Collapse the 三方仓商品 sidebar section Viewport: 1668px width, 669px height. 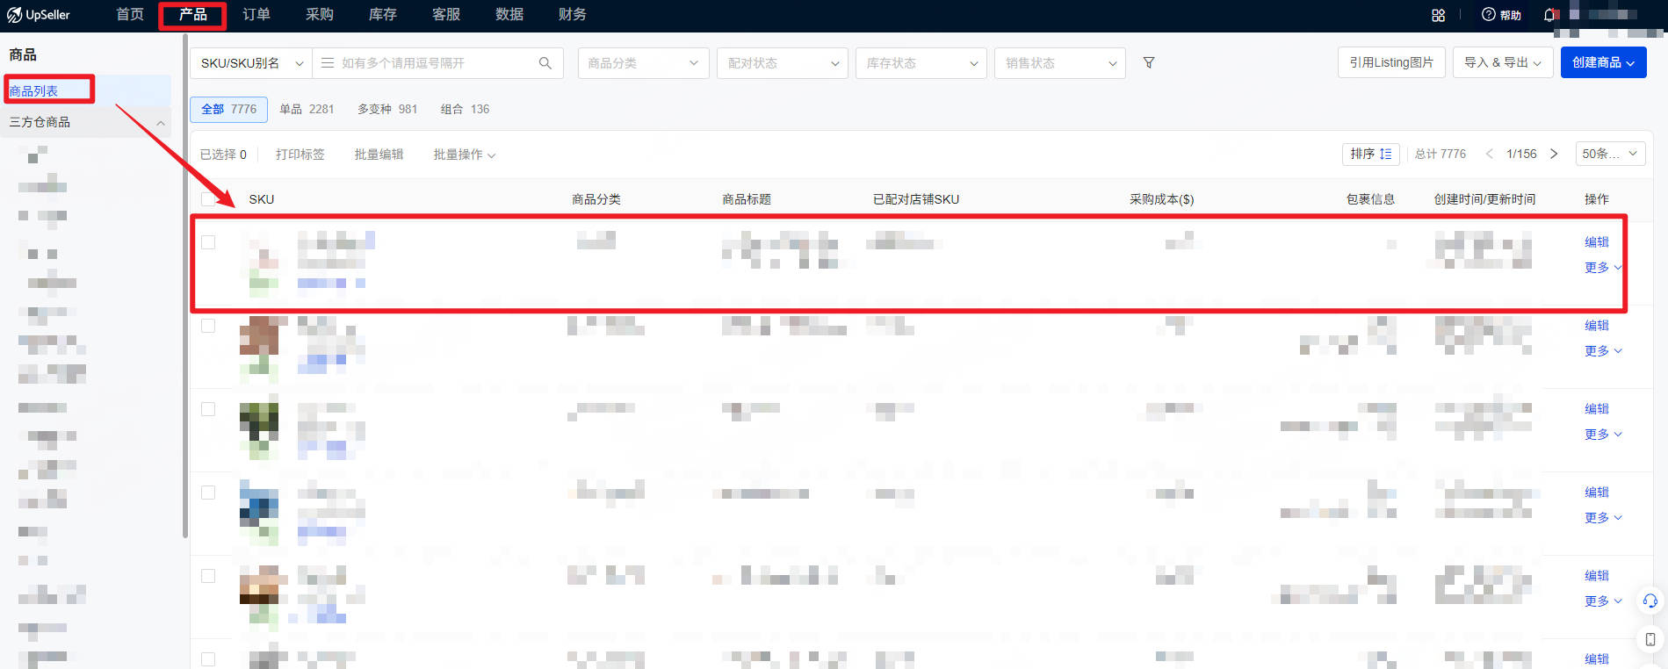(x=161, y=123)
